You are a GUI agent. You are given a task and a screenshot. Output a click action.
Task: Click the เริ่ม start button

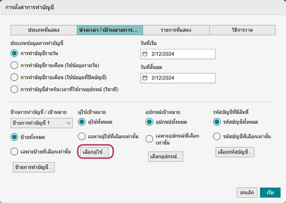tap(270, 192)
